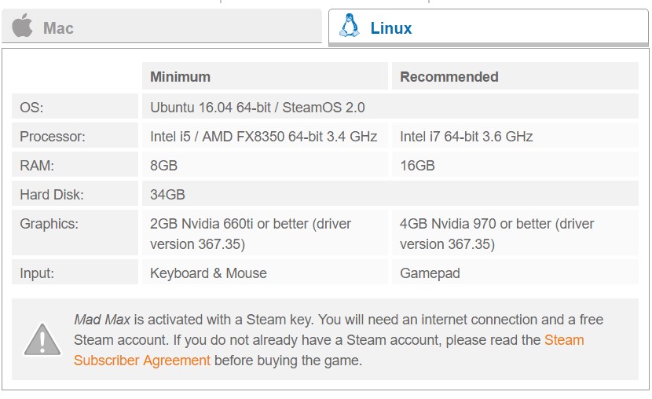Click the Ubuntu 16.04 64-bit OS cell
The width and height of the screenshot is (652, 399).
[x=390, y=108]
